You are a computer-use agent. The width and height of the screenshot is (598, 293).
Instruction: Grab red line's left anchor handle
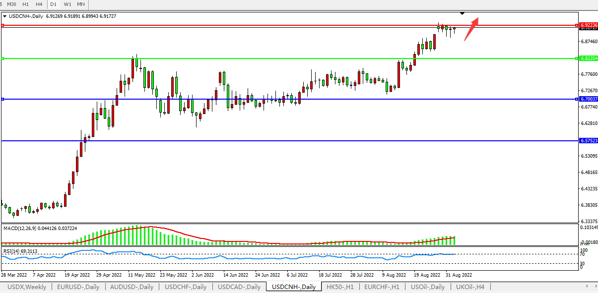3,25
